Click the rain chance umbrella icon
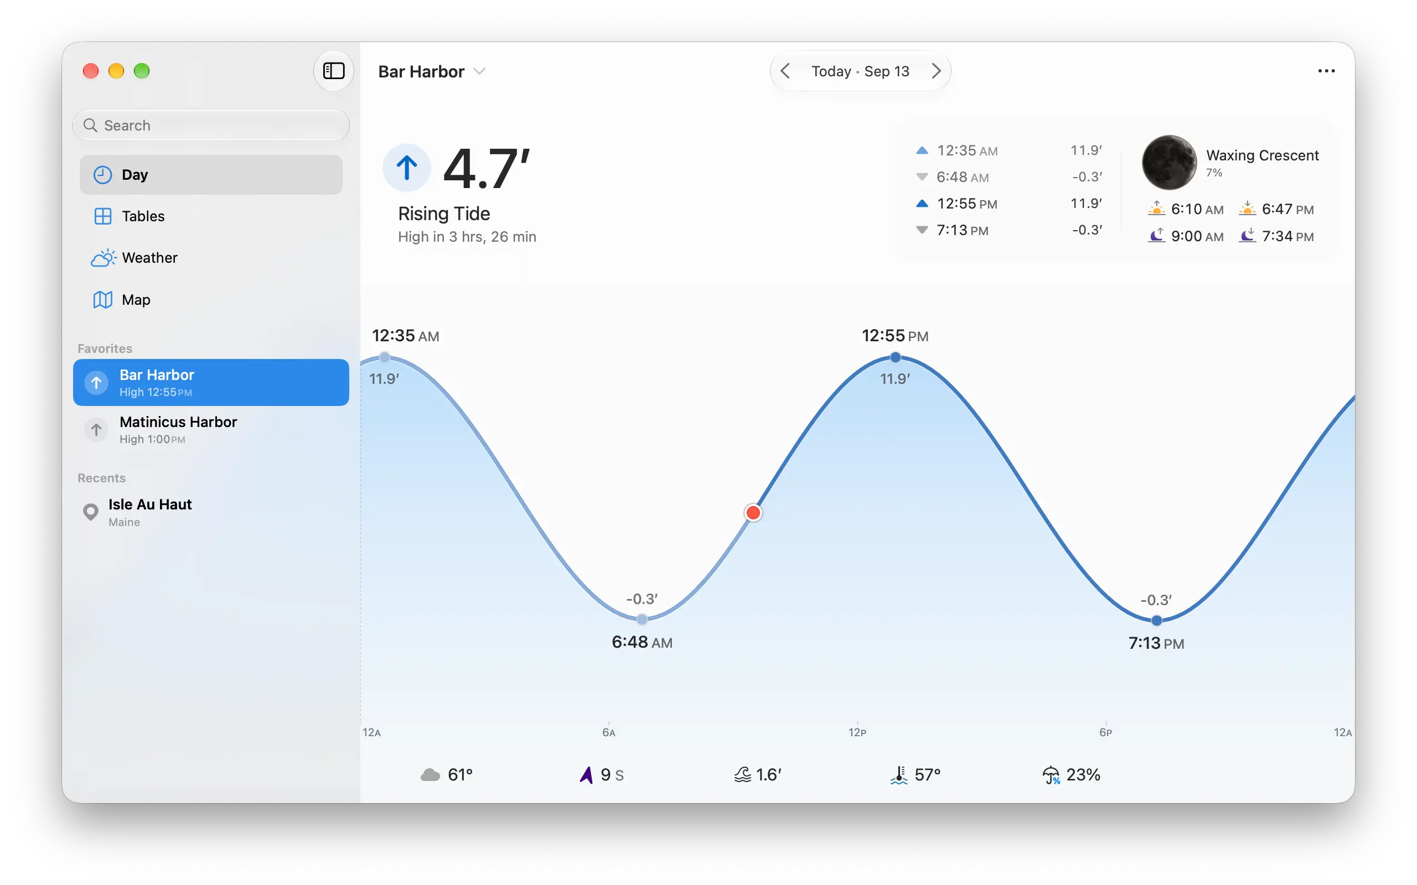 [1051, 775]
